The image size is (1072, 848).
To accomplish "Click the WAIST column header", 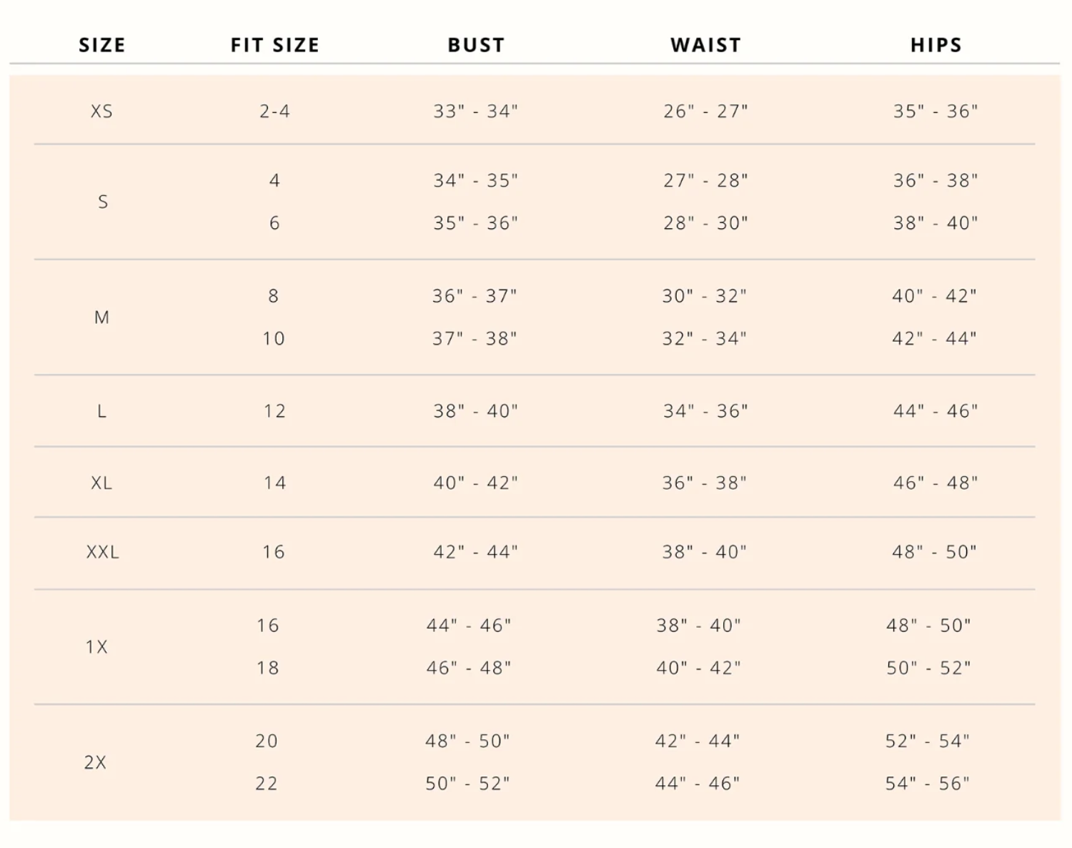I will point(705,45).
